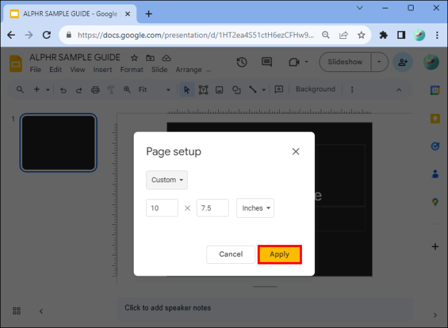Screen dimensions: 448x328
Task: Close Page setup dialog with X
Action: click(295, 152)
